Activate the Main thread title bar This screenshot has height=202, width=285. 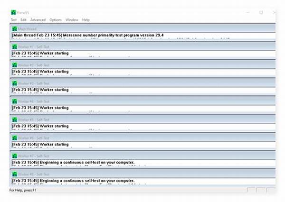click(x=142, y=28)
